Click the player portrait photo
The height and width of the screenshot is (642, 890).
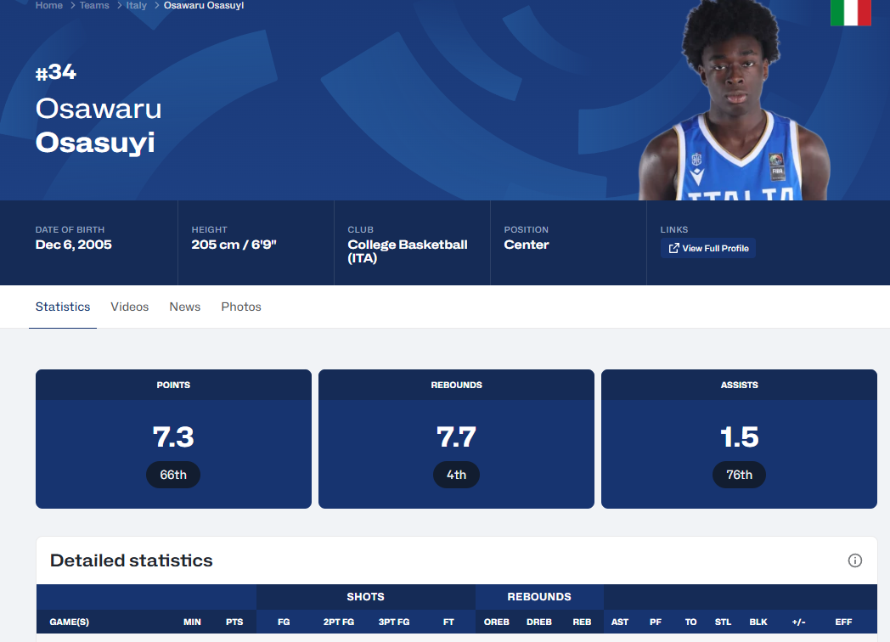pos(735,100)
